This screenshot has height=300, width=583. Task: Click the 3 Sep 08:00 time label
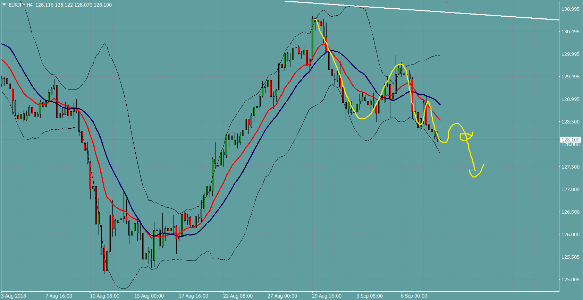pos(369,296)
